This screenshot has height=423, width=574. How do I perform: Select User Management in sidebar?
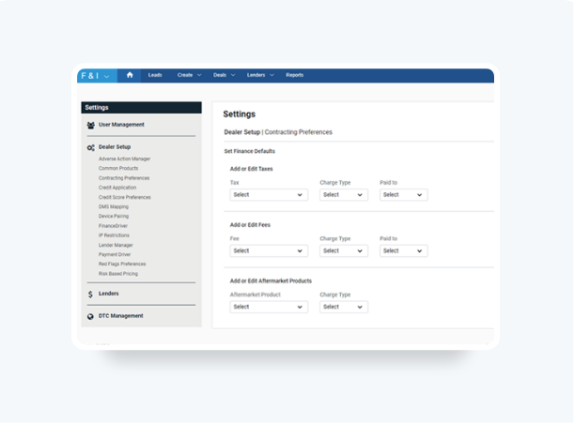(x=121, y=125)
